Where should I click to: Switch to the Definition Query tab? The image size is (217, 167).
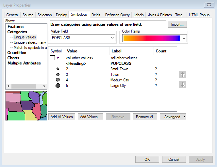pos(117,15)
